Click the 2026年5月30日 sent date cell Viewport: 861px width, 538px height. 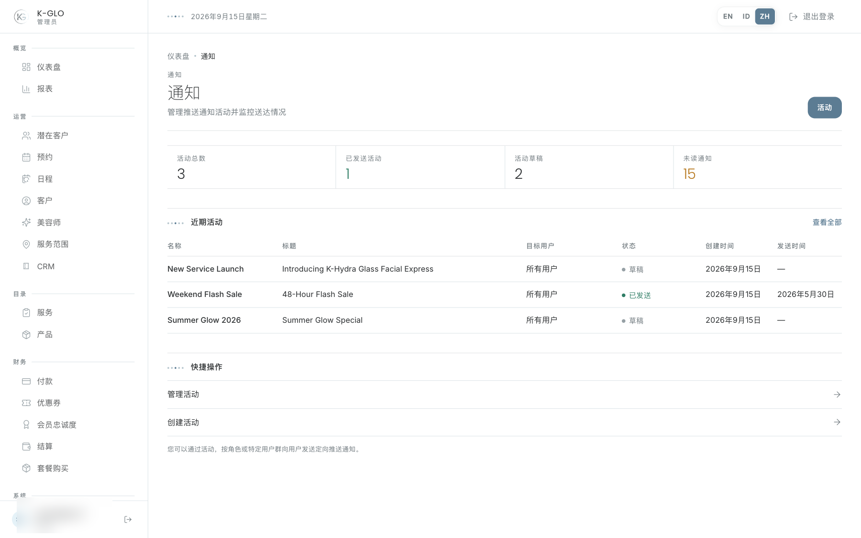click(x=806, y=295)
